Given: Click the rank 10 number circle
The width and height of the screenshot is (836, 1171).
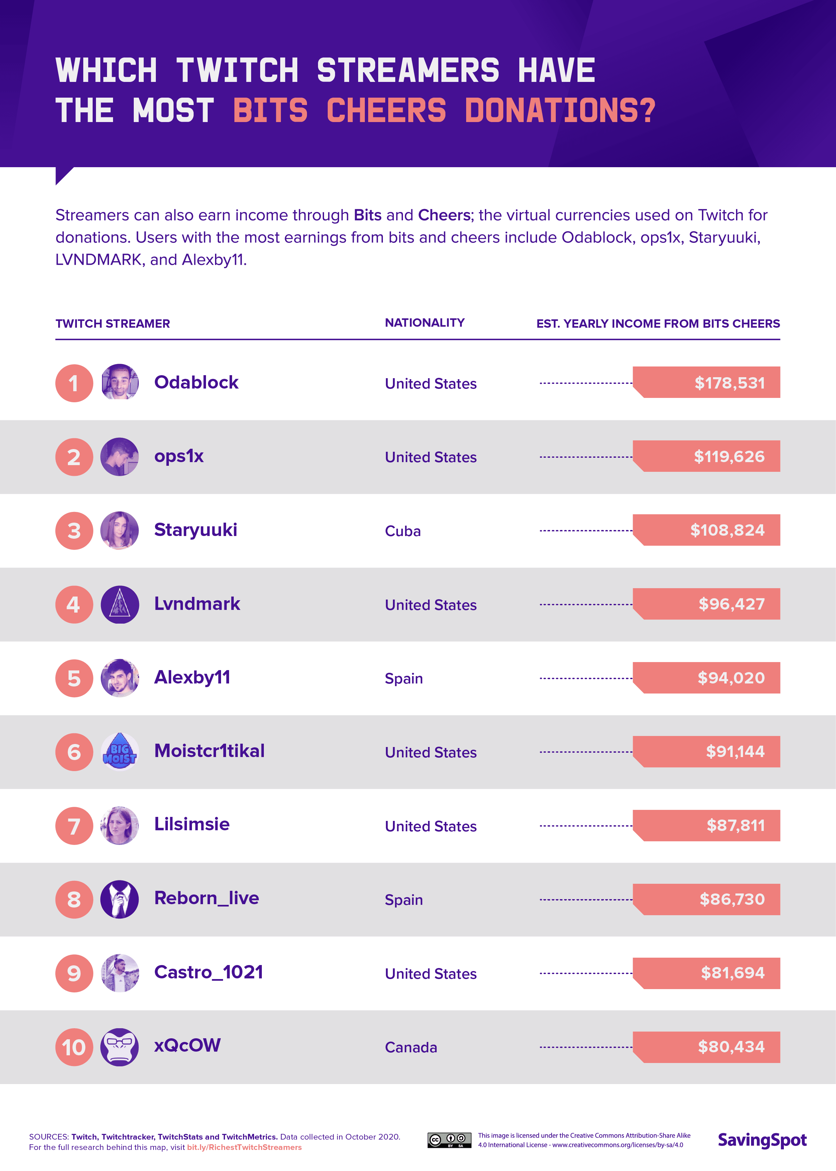Looking at the screenshot, I should [x=74, y=1047].
